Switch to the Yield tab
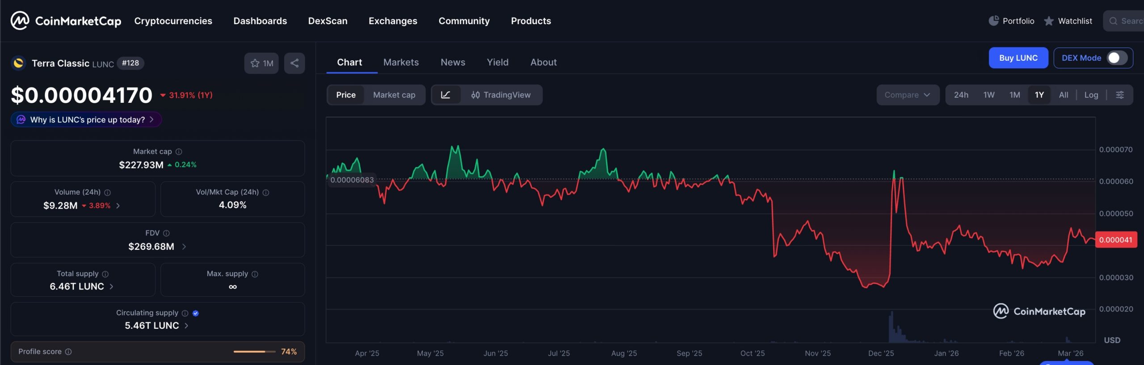The width and height of the screenshot is (1144, 365). point(498,62)
